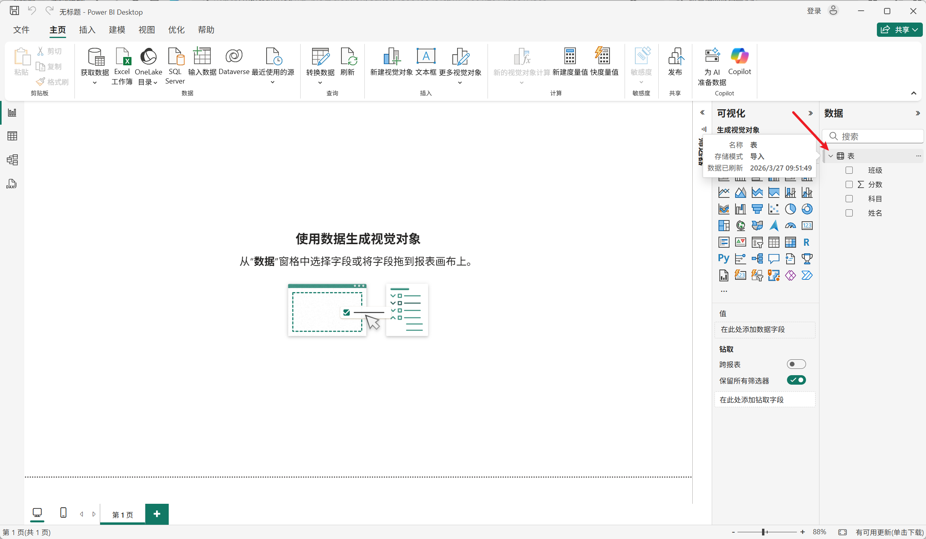926x539 pixels.
Task: Switch to mobile layout icon
Action: pos(63,513)
